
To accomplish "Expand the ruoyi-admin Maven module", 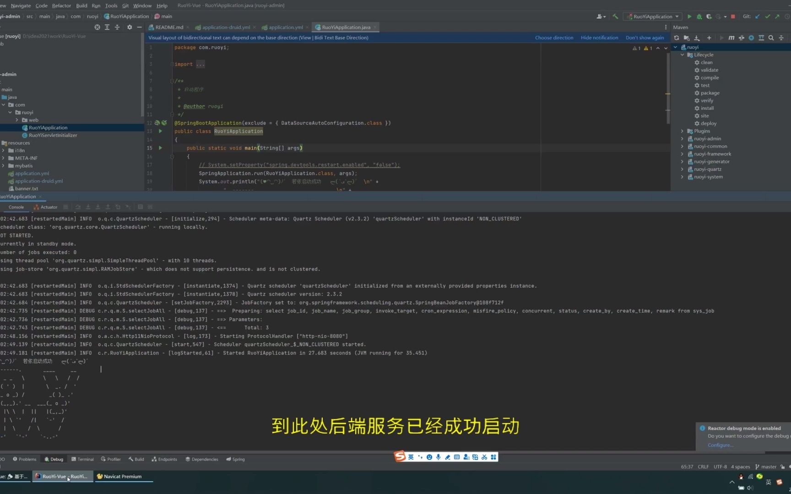I will pos(683,139).
